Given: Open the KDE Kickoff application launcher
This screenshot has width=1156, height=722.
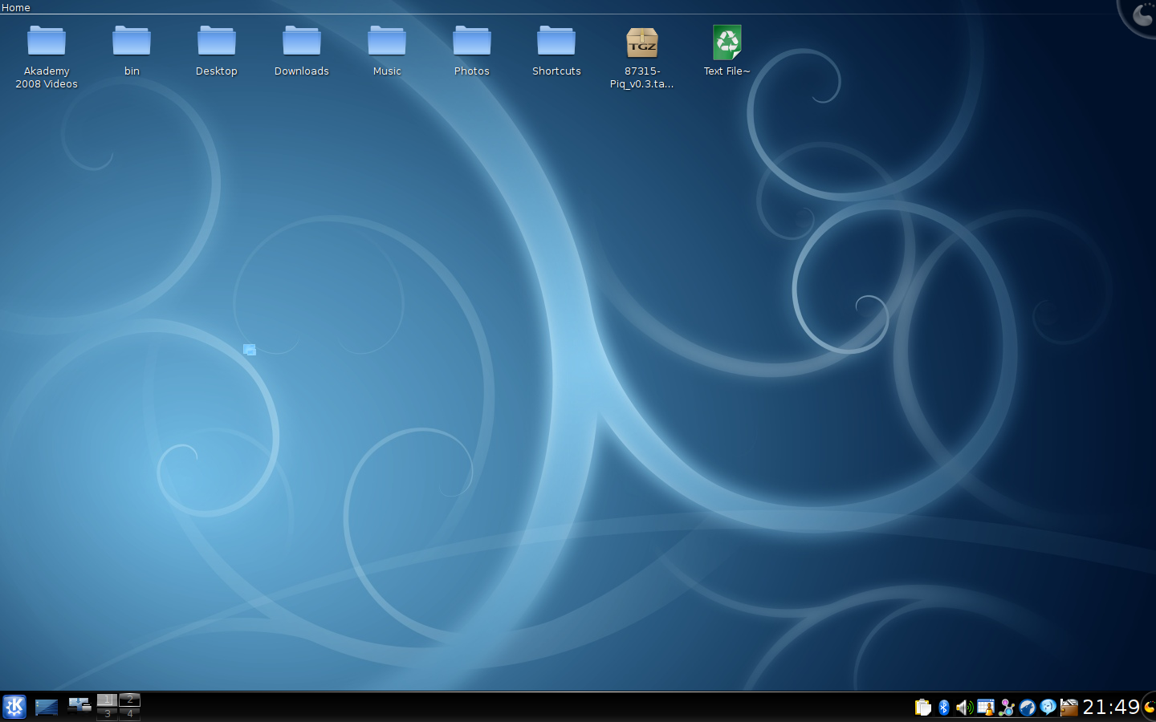Looking at the screenshot, I should [14, 707].
